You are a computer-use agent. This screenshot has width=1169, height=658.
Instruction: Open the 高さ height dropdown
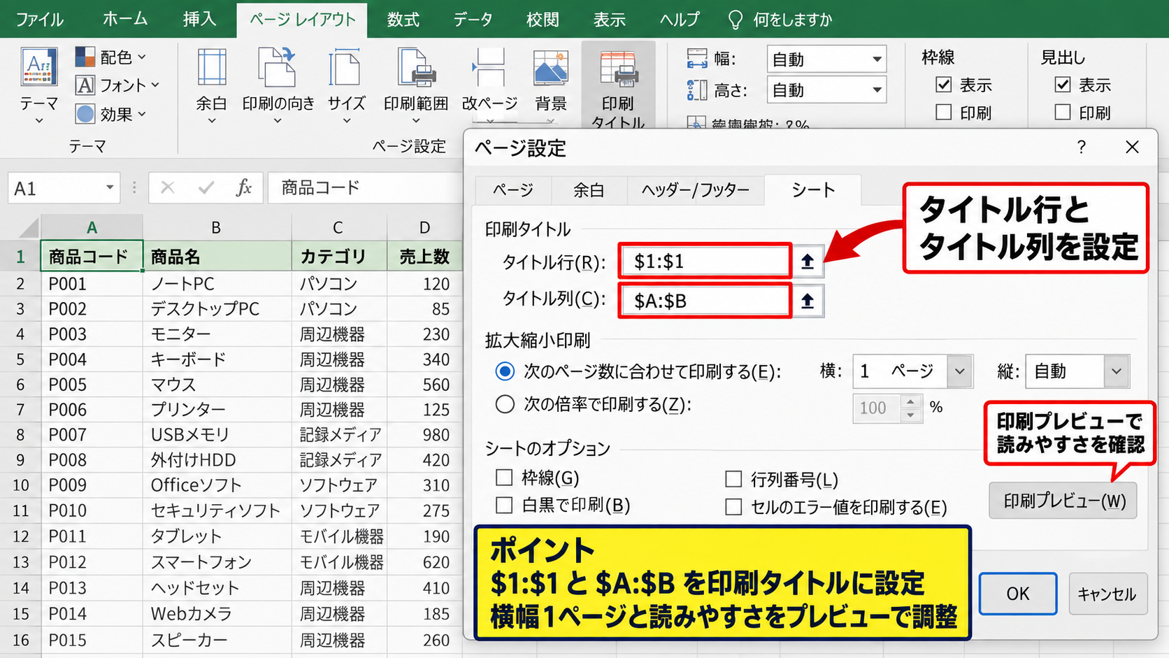point(877,90)
